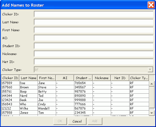156x127 pixels.
Task: Click the Student ID text box
Action: click(x=94, y=46)
